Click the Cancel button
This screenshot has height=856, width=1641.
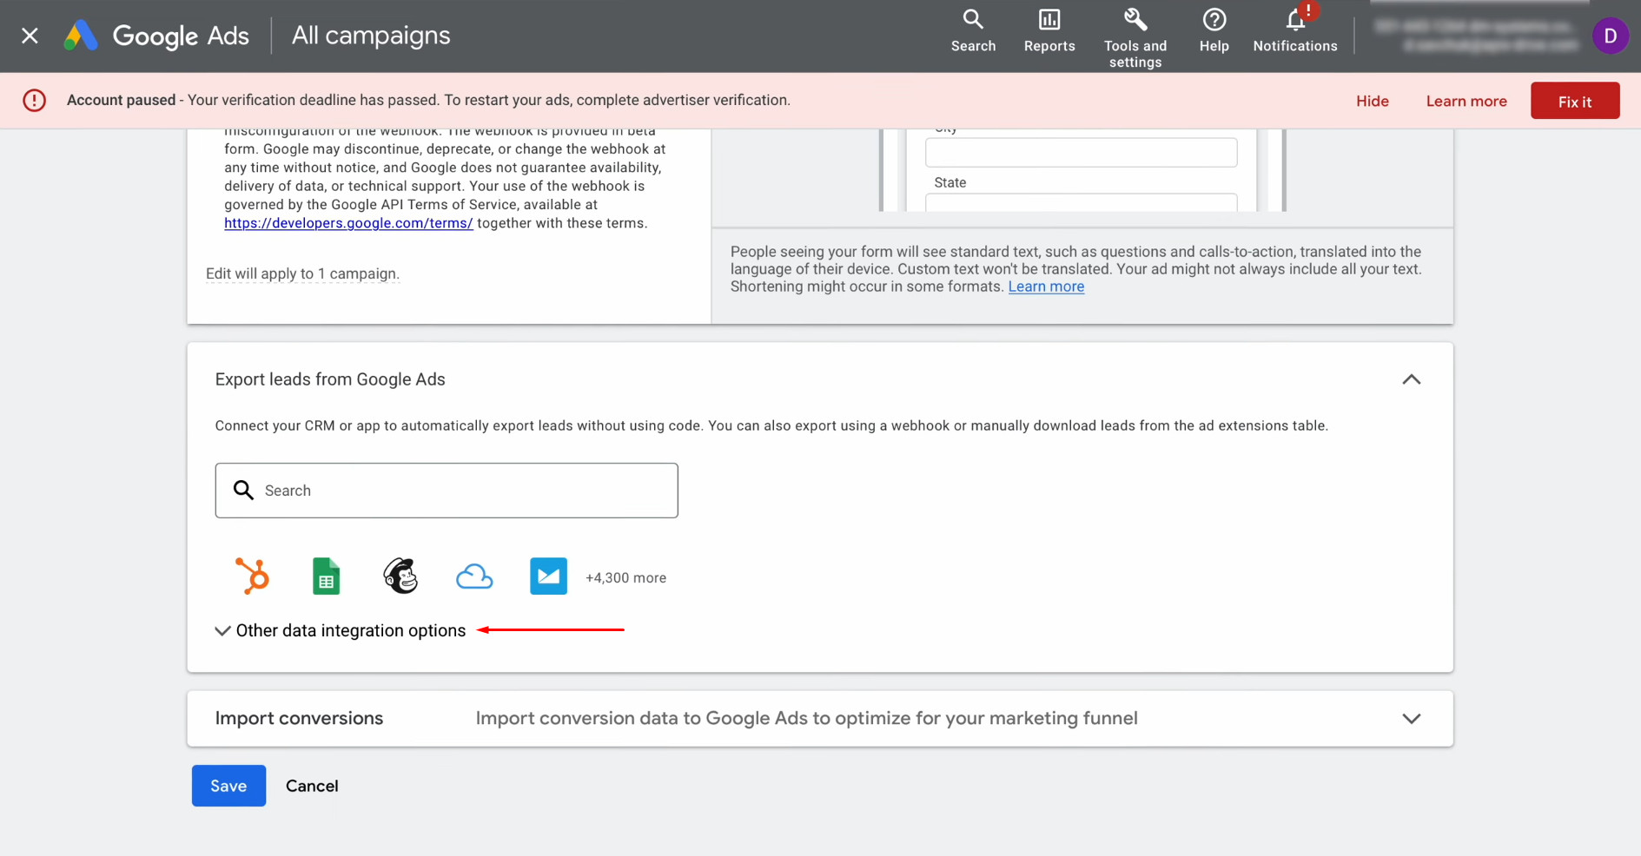coord(312,786)
